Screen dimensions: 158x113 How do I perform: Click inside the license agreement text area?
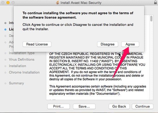[98, 76]
